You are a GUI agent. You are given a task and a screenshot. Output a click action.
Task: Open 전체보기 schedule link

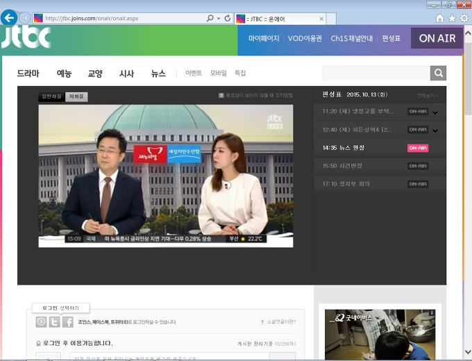[427, 96]
